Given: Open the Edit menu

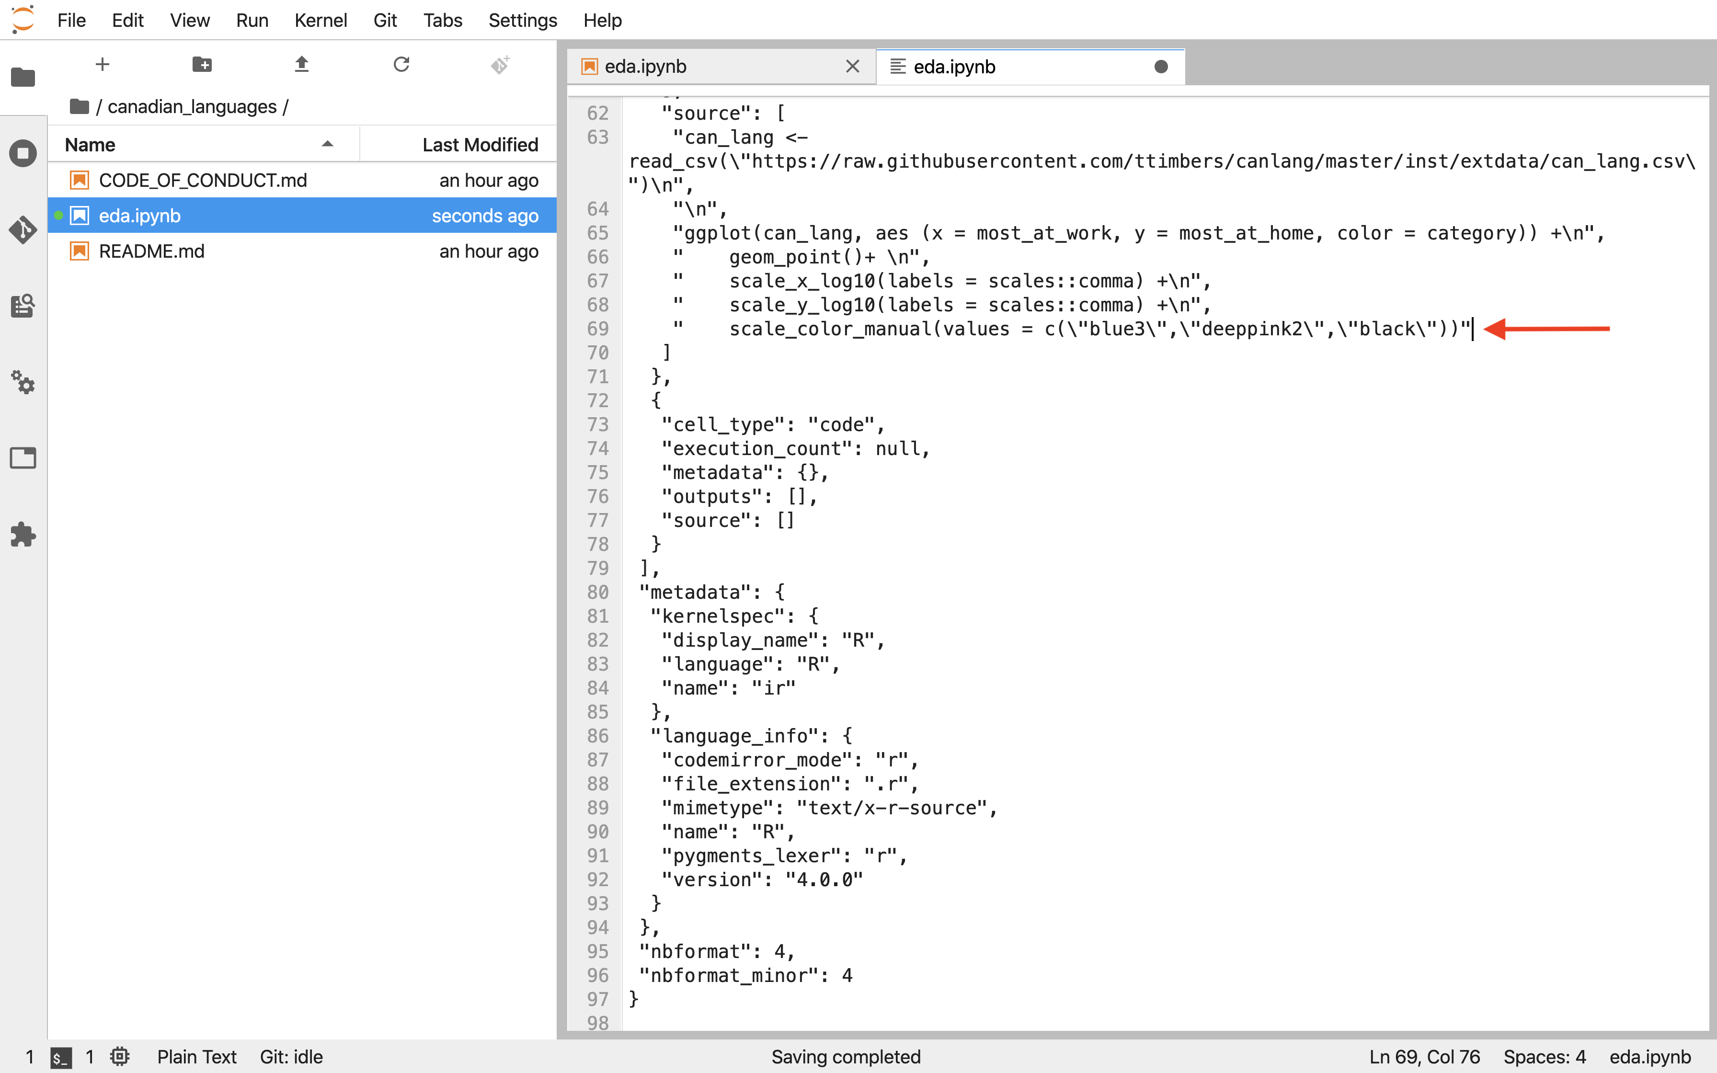Looking at the screenshot, I should pos(128,20).
